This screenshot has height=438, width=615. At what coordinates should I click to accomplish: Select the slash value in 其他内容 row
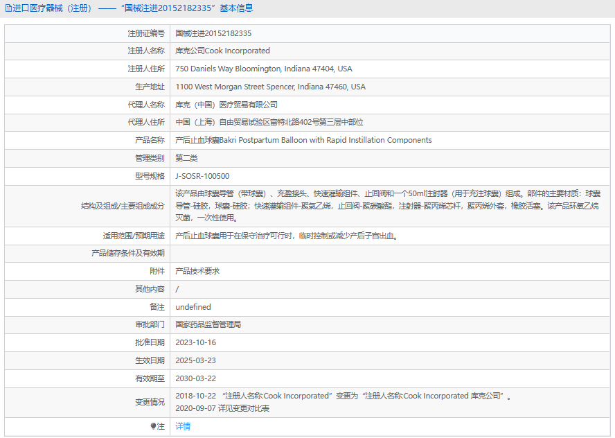coord(177,289)
